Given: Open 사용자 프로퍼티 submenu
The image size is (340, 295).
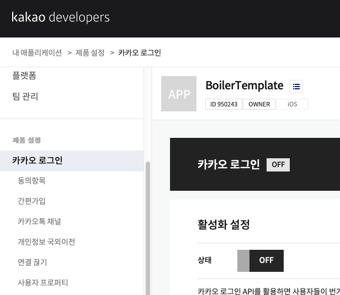Looking at the screenshot, I should point(43,282).
